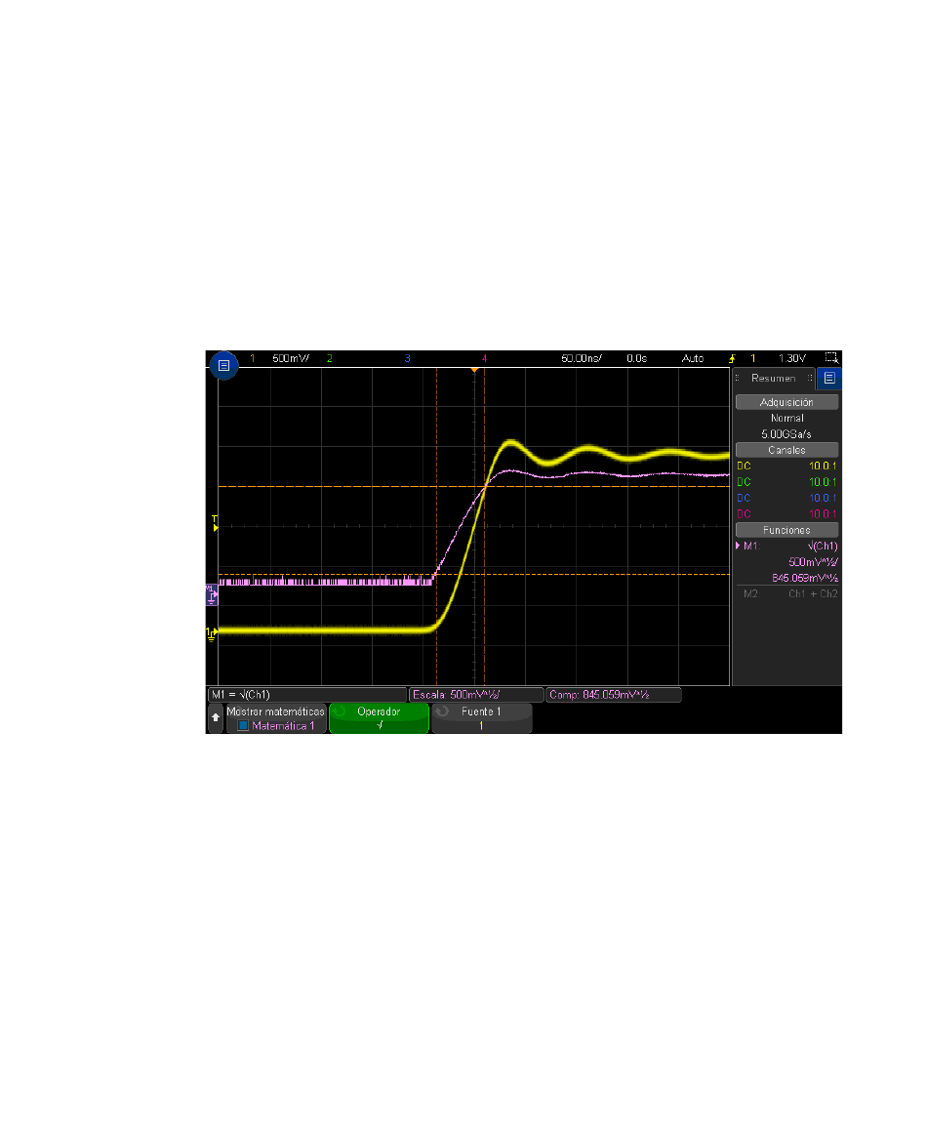The image size is (927, 1137).
Task: Click the trigger source number 1
Action: [753, 358]
